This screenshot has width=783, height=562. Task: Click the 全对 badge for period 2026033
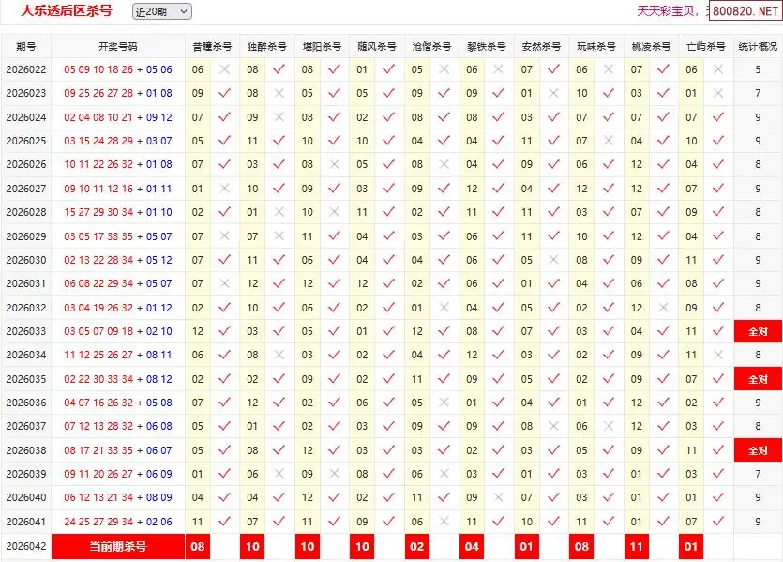(758, 331)
